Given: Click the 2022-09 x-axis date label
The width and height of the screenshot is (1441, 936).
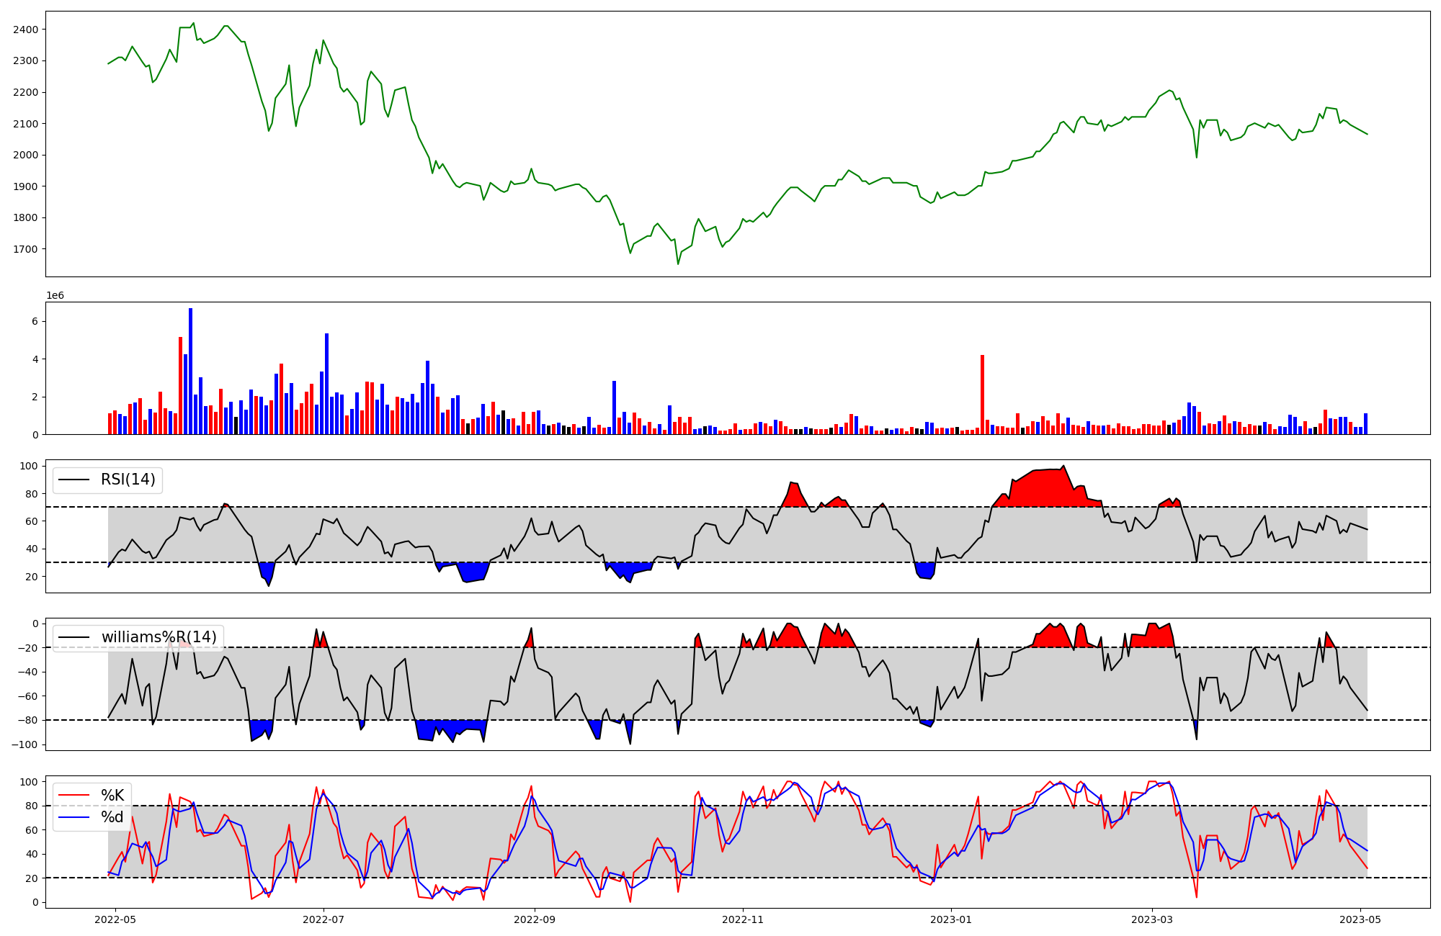Looking at the screenshot, I should (x=535, y=919).
